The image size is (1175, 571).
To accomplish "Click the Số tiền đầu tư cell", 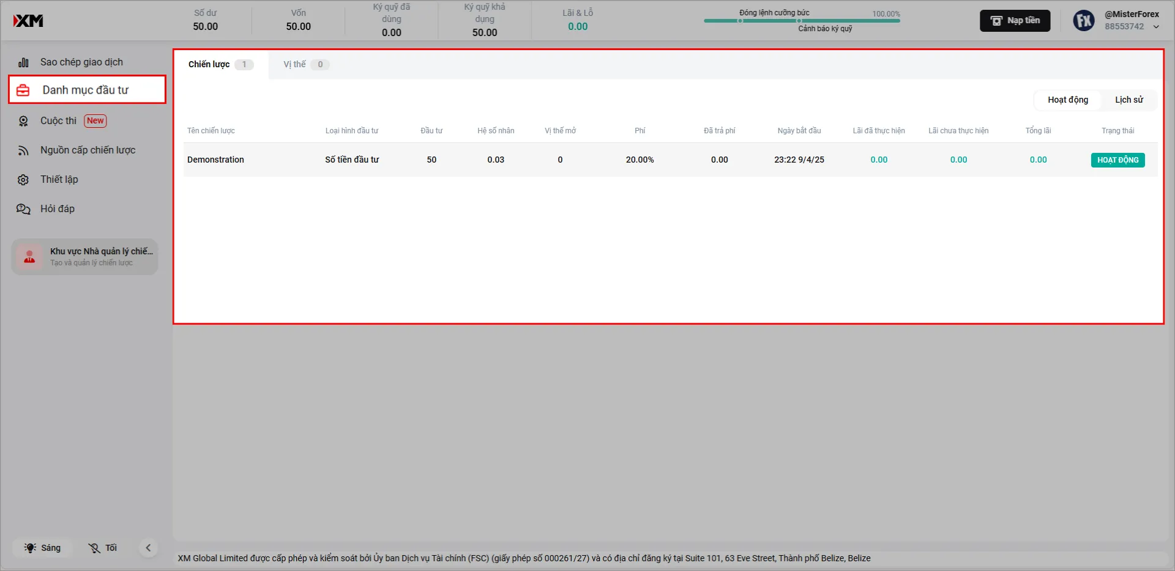I will (352, 160).
